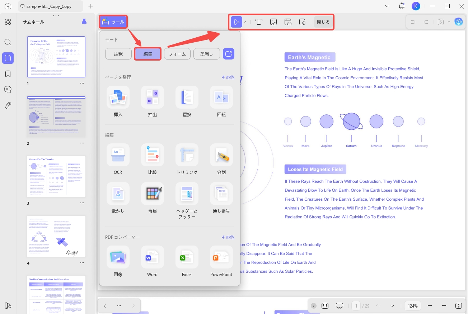
Task: Click the 回転 page icon
Action: [x=221, y=97]
